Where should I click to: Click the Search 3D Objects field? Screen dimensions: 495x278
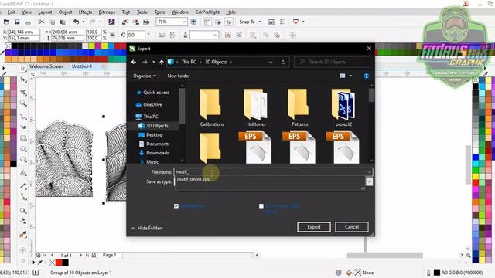(332, 62)
